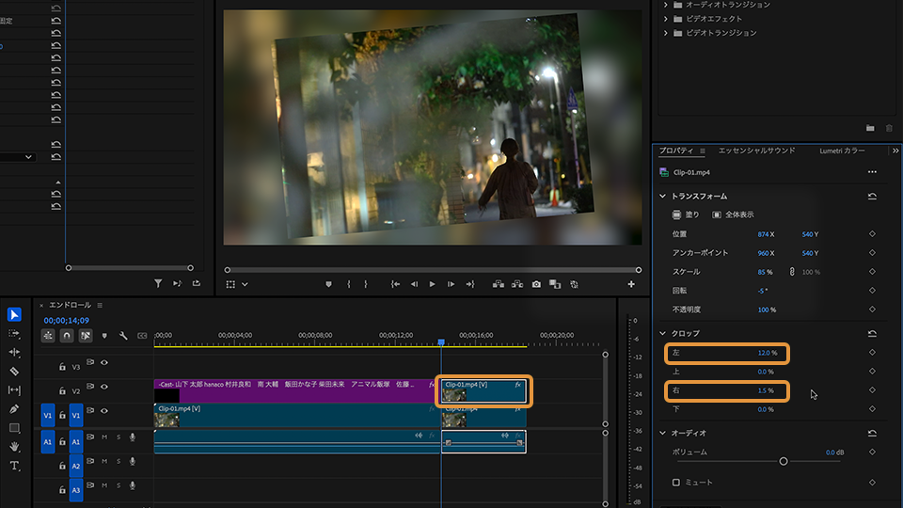
Task: Click the ボリューム slider handle
Action: point(784,461)
